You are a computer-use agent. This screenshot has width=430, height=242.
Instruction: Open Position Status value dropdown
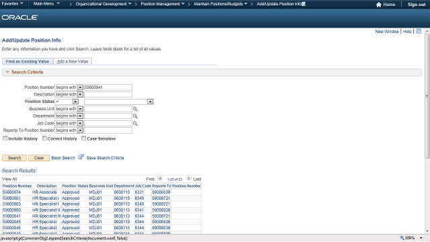[150, 102]
